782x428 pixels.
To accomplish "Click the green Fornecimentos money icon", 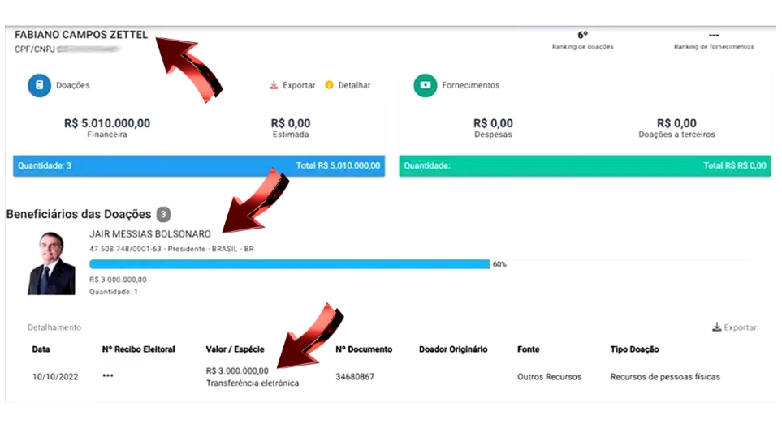I will [x=425, y=86].
